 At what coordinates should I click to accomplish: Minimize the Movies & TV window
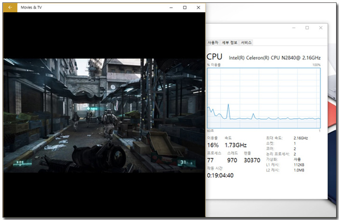(171, 8)
